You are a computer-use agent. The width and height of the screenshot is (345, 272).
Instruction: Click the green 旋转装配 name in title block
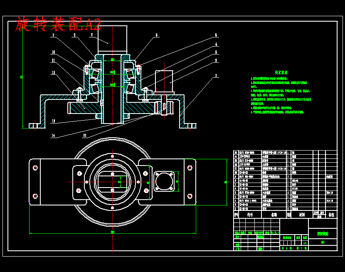[323, 234]
